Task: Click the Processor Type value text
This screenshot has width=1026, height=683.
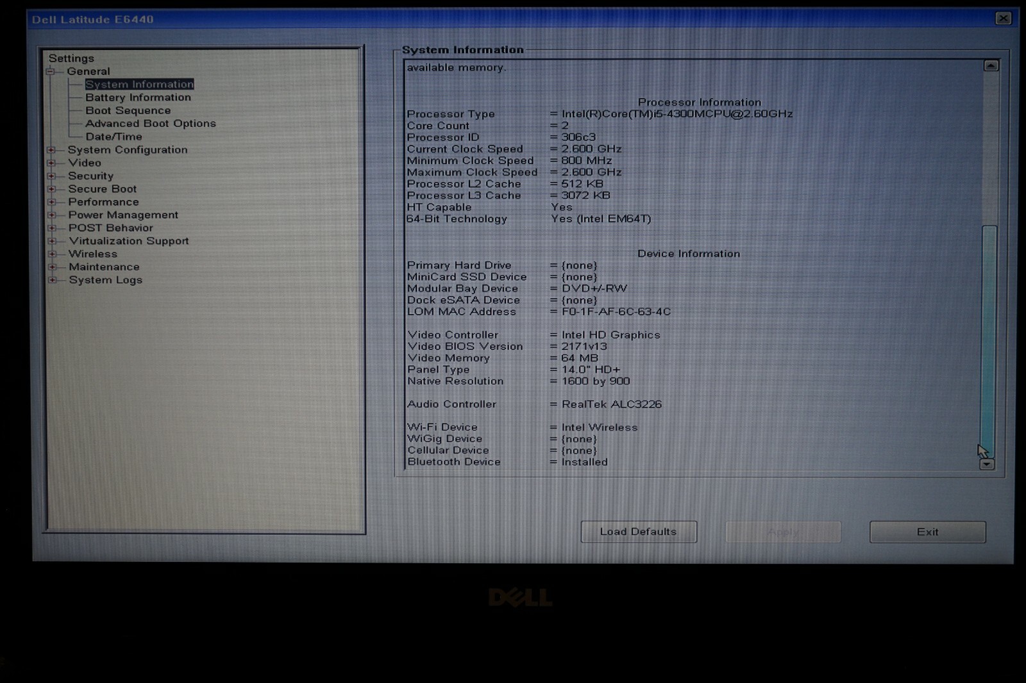Action: [677, 114]
